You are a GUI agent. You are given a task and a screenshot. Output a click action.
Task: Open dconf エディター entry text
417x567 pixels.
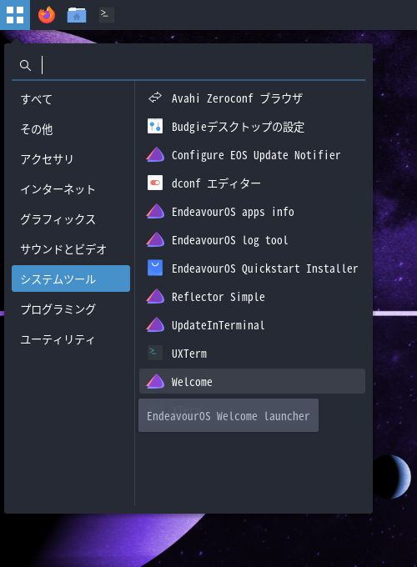pyautogui.click(x=216, y=183)
